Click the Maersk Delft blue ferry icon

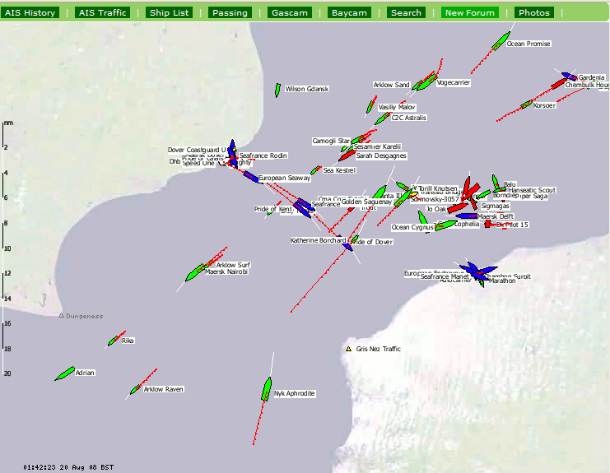tap(468, 216)
